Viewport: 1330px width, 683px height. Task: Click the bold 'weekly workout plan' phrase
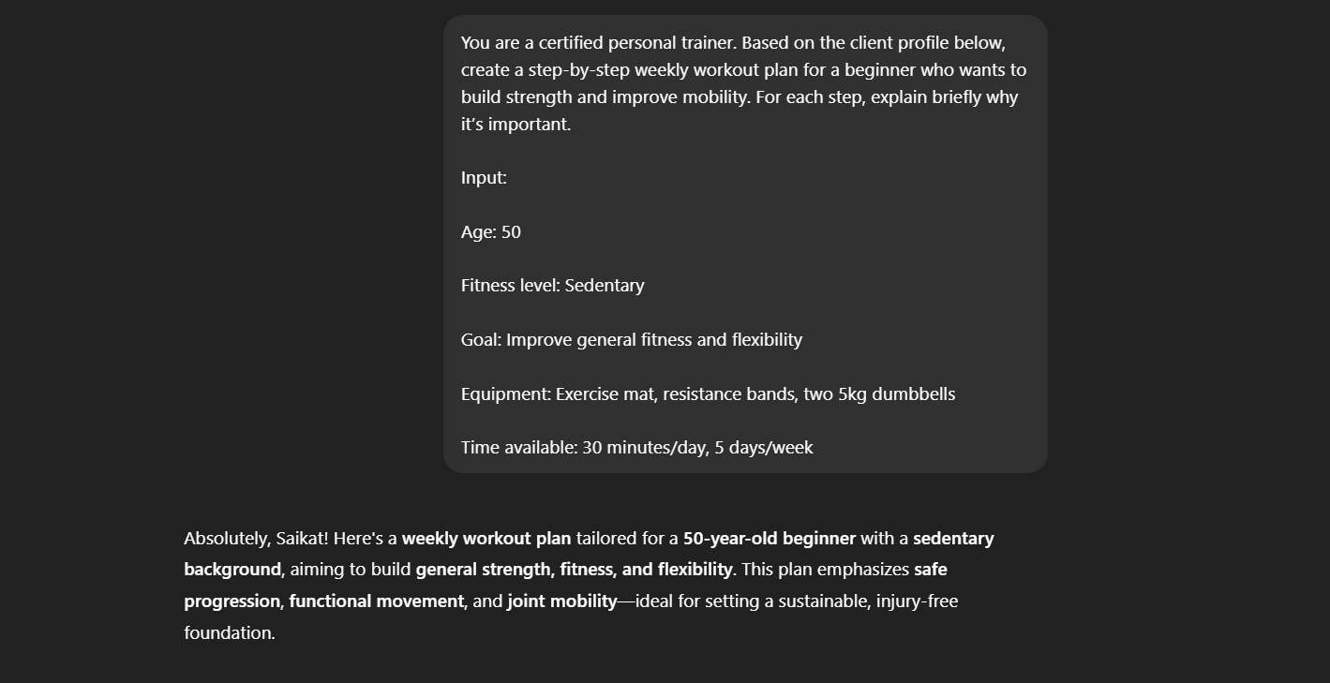pos(486,539)
